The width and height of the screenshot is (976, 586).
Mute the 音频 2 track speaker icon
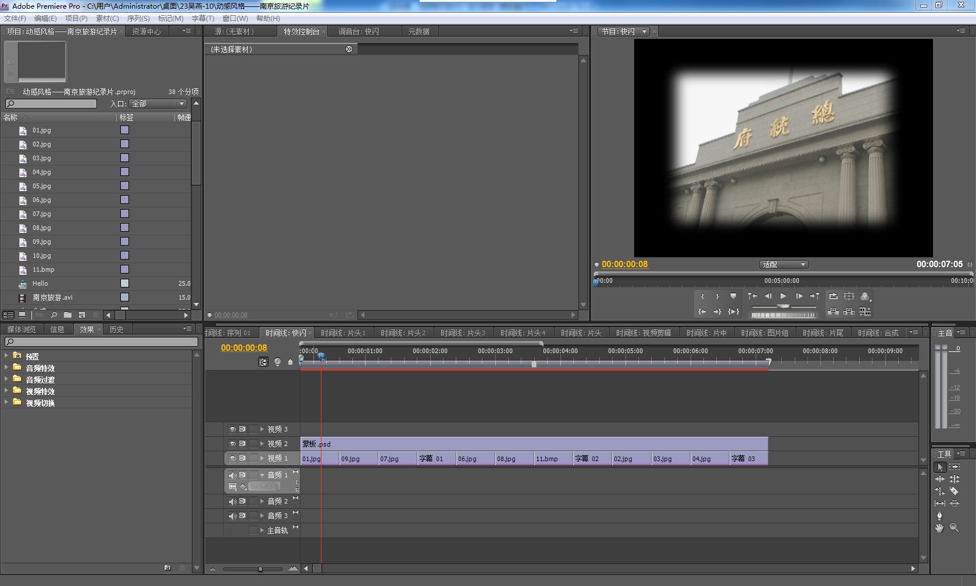point(232,501)
